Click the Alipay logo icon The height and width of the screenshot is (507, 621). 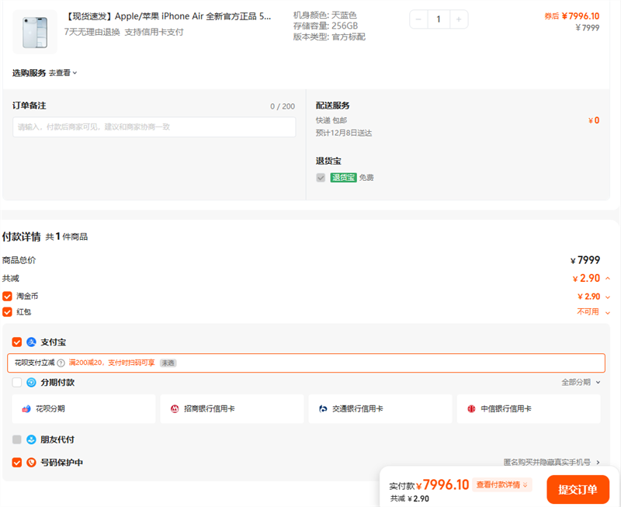32,342
